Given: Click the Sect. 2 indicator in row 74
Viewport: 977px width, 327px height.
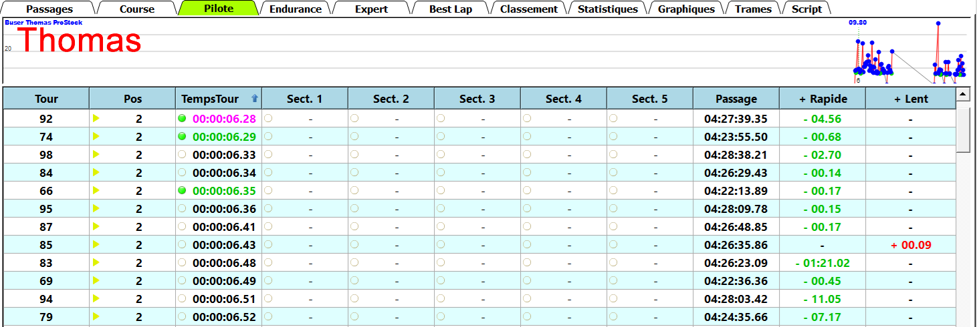Looking at the screenshot, I should pos(354,136).
